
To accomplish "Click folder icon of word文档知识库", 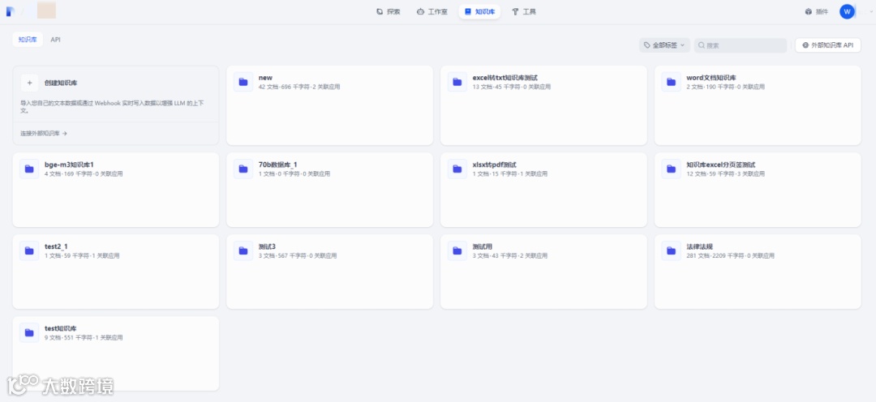I will (671, 82).
